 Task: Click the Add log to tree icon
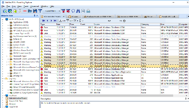[x=5, y=11]
